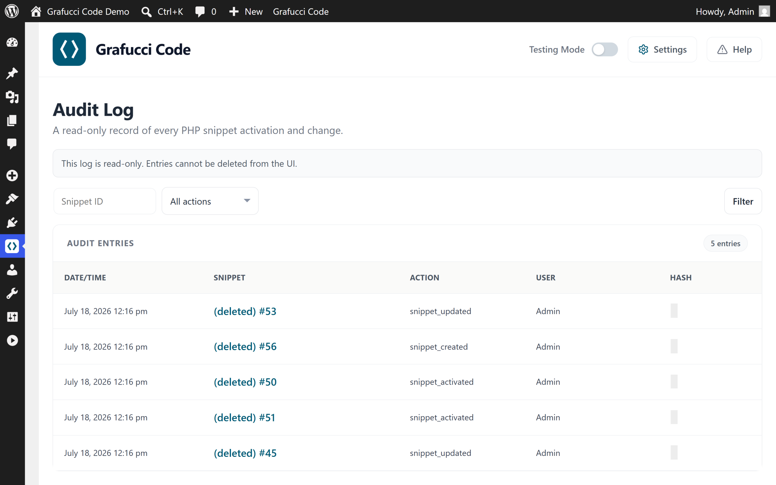The height and width of the screenshot is (485, 776).
Task: Open the comments bubble in the admin bar
Action: [200, 12]
